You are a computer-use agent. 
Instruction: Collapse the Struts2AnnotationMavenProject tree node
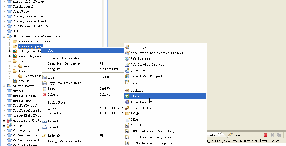pos(4,36)
